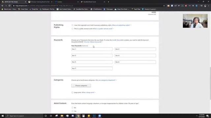The width and height of the screenshot is (211, 118).
Task: Click the taskbar clock
Action: click(201, 116)
